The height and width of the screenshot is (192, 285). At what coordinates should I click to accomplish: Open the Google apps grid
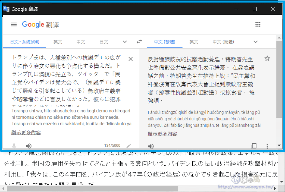click(258, 24)
